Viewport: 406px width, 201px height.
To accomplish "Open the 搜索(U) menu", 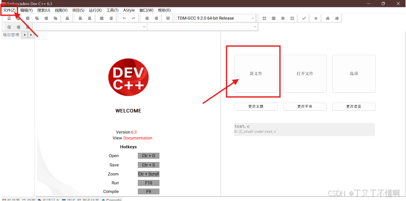I will pyautogui.click(x=44, y=10).
